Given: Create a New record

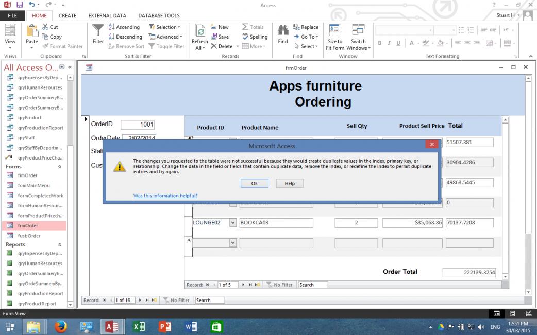Looking at the screenshot, I should [220, 27].
